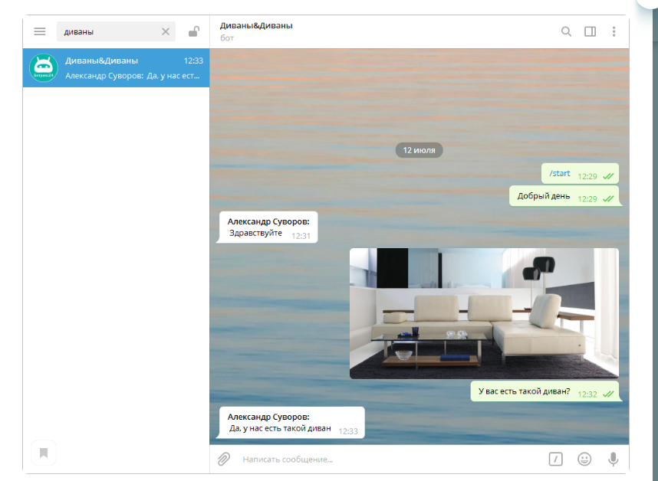Select the Добрый день message bubble
This screenshot has width=658, height=481.
[x=564, y=196]
